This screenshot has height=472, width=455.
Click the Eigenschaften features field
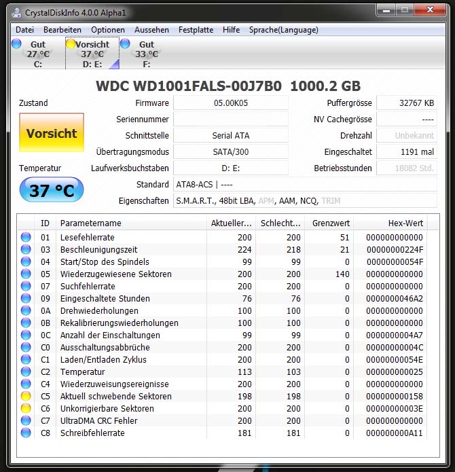(x=305, y=200)
